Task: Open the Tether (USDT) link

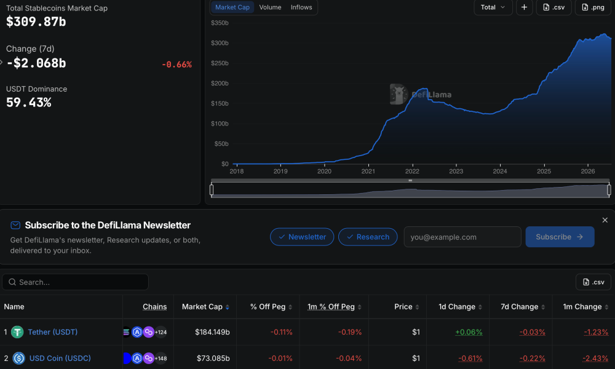Action: 52,332
